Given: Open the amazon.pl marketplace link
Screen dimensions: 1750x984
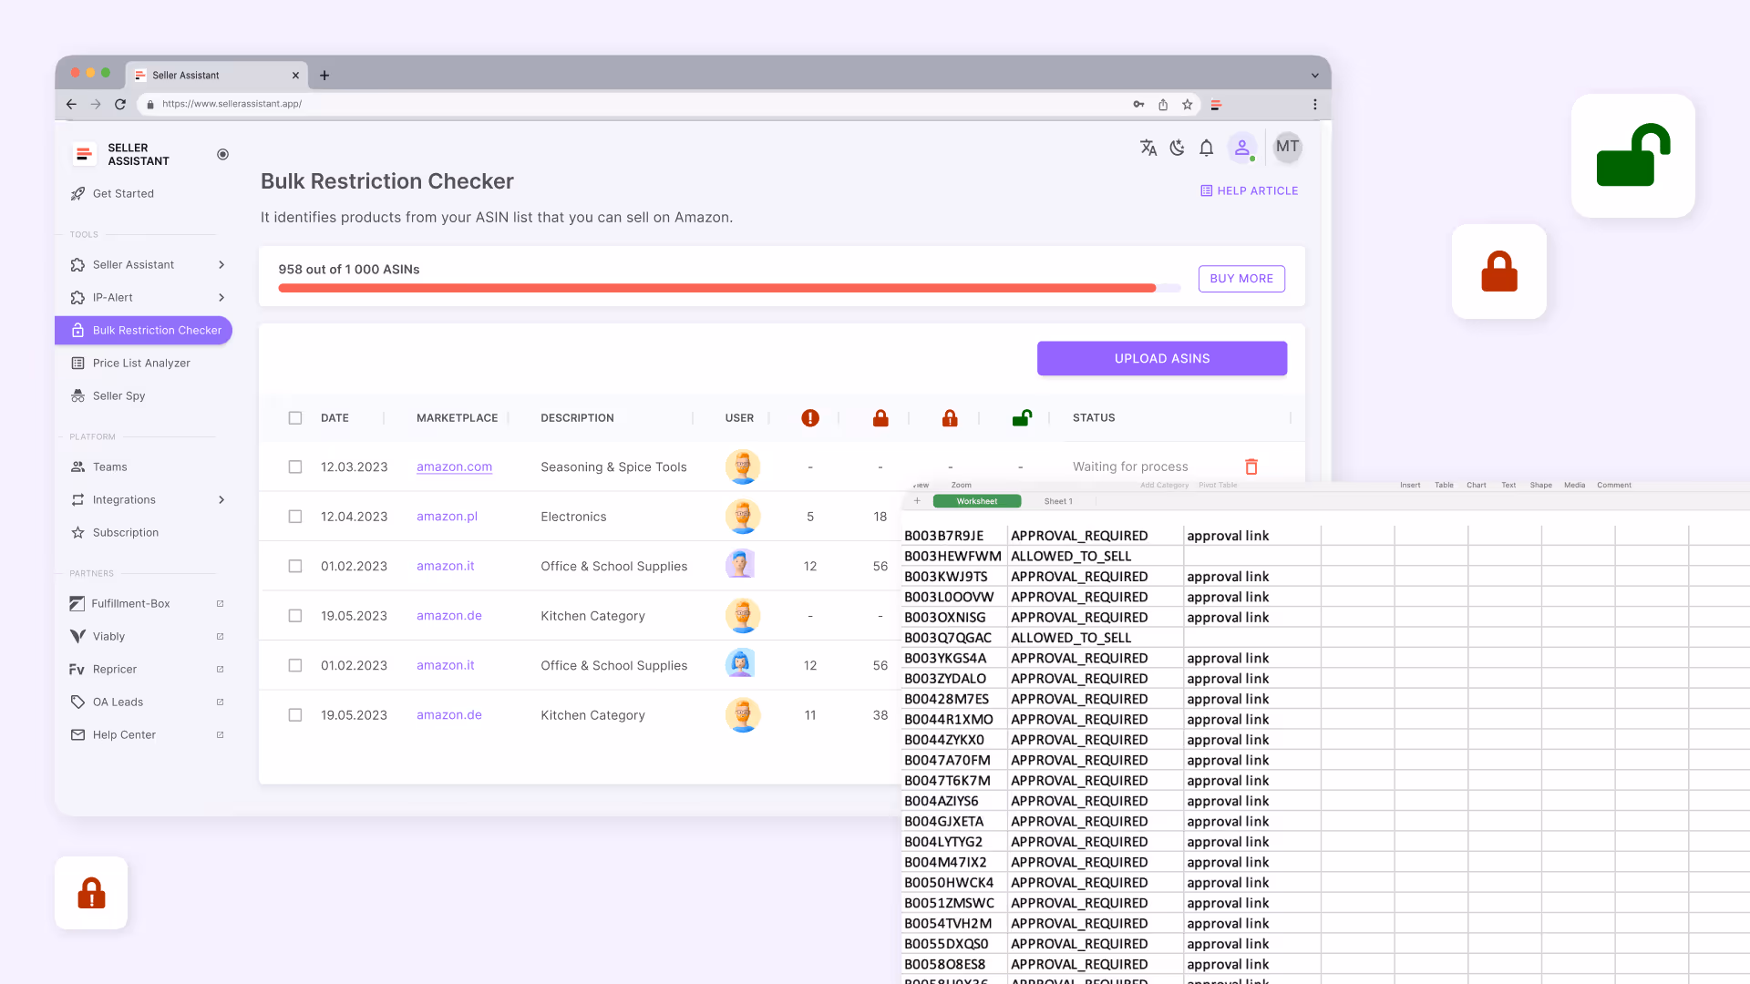Looking at the screenshot, I should 447,517.
